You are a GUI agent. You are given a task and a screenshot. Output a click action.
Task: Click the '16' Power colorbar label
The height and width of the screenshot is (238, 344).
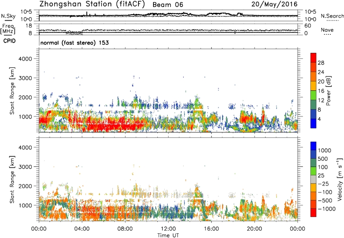click(321, 91)
